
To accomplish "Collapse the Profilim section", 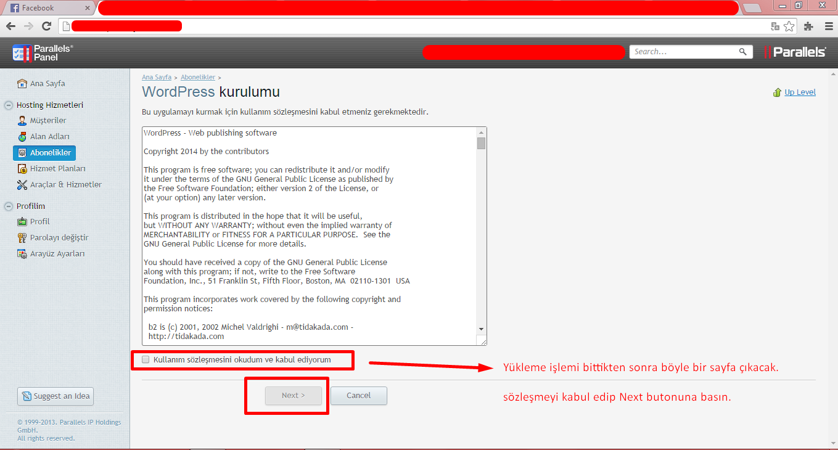I will click(9, 207).
